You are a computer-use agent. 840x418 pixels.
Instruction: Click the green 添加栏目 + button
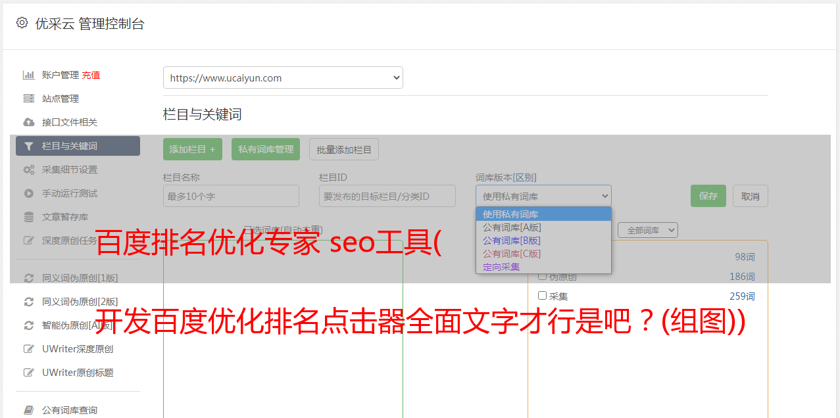193,149
